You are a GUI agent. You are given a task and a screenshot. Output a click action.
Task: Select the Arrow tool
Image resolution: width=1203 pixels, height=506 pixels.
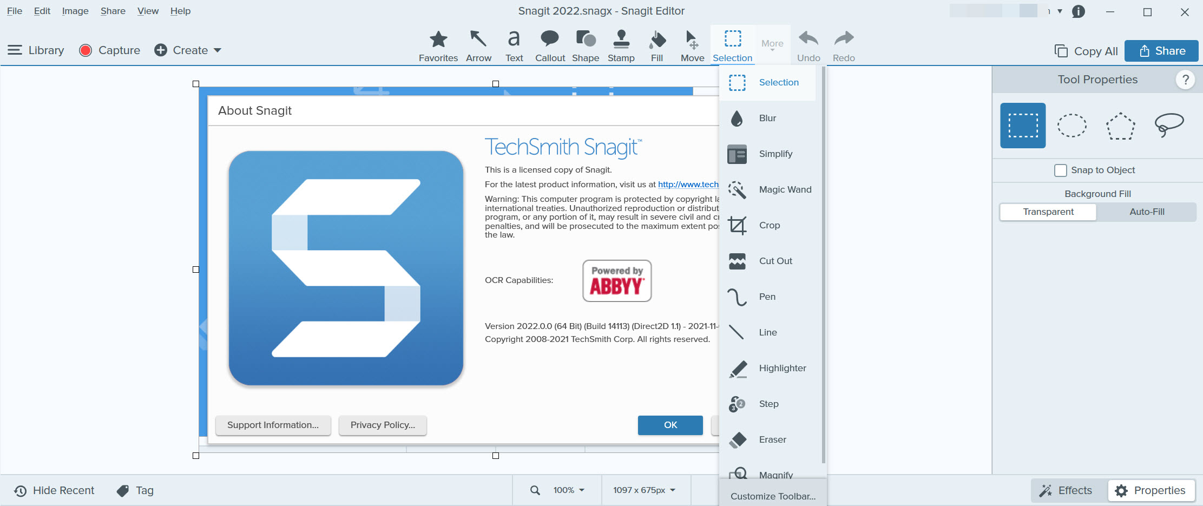[478, 45]
